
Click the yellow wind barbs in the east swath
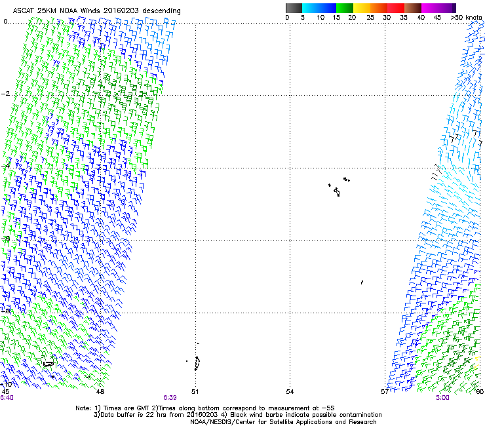click(477, 363)
